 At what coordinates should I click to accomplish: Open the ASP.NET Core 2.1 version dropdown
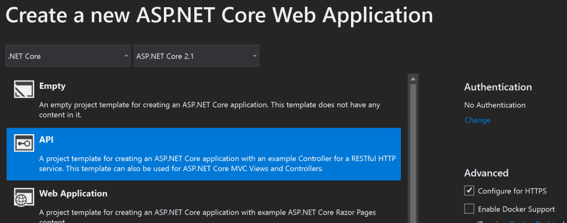(197, 56)
